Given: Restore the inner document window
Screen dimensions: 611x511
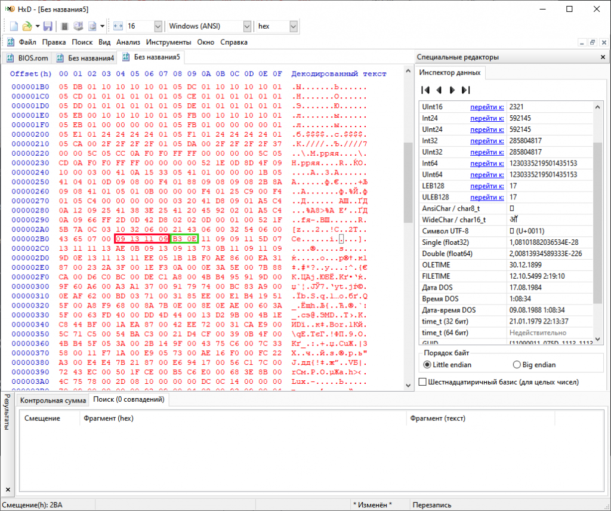Looking at the screenshot, I should 593,42.
